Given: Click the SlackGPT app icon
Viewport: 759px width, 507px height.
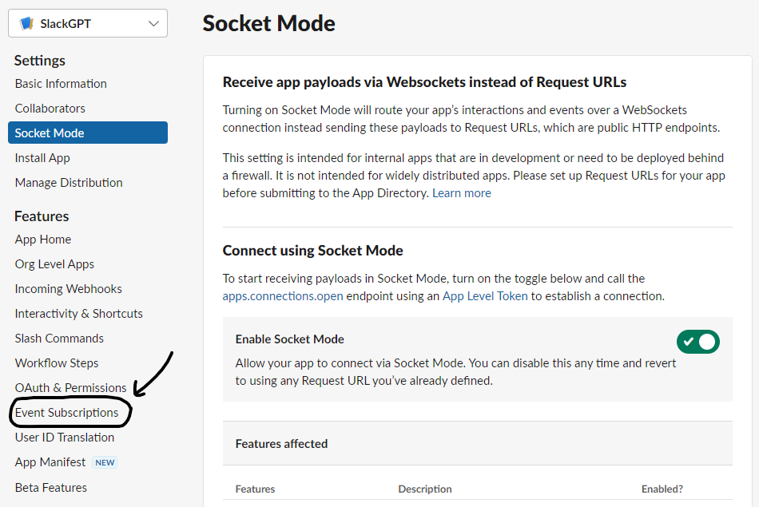Looking at the screenshot, I should (x=26, y=24).
